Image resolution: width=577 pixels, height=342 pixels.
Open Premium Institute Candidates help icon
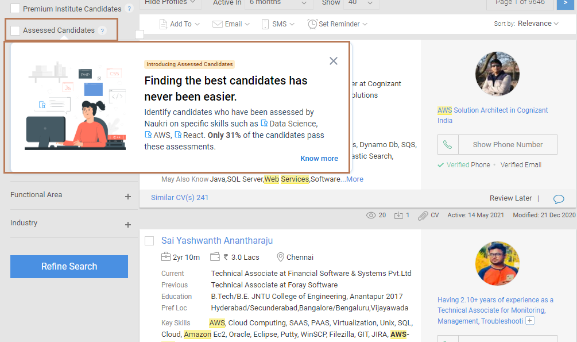click(129, 9)
